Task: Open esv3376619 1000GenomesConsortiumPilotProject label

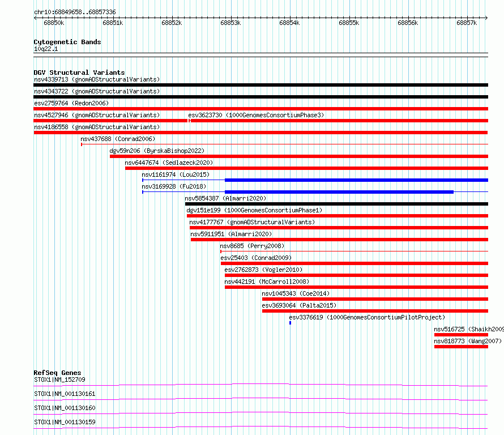Action: coord(367,317)
